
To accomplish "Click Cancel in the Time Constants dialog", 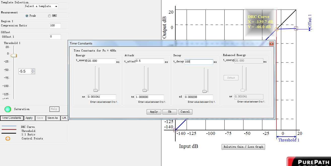I will pyautogui.click(x=185, y=112).
